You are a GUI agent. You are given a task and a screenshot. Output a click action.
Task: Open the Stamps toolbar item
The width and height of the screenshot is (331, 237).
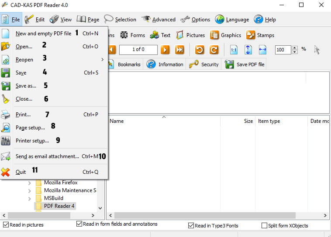point(260,35)
